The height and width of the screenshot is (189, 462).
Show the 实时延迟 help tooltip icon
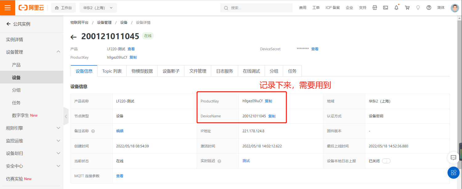coord(219,161)
